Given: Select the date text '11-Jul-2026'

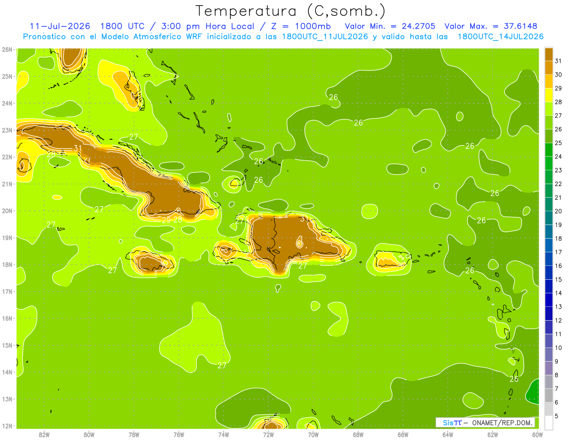Looking at the screenshot, I should 59,26.
